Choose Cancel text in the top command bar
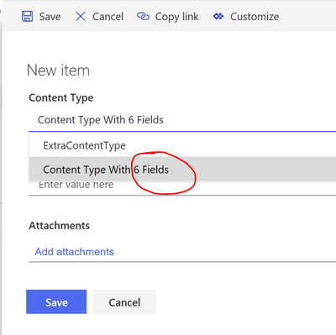This screenshot has width=336, height=335. coord(108,17)
